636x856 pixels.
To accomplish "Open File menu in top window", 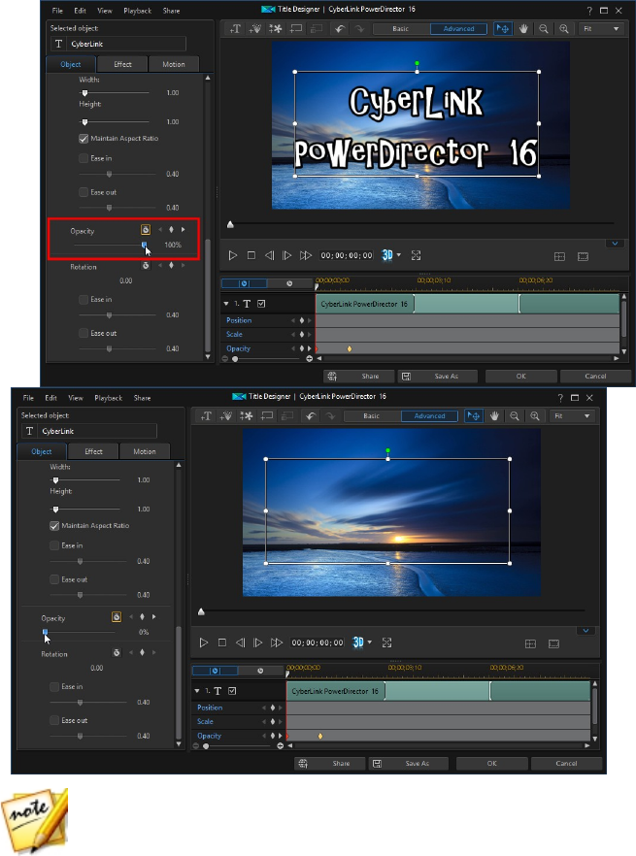I will click(x=57, y=11).
